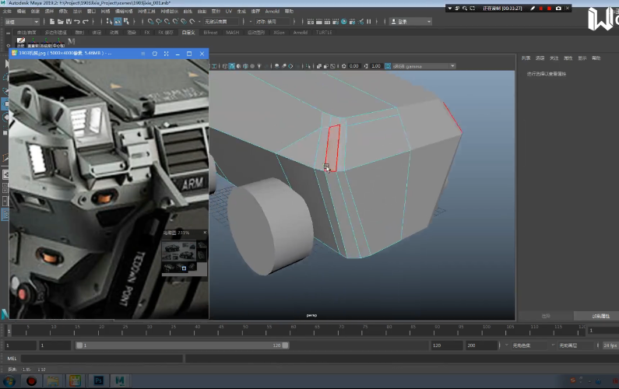The image size is (619, 389).
Task: Toggle MEL script language label
Action: pyautogui.click(x=12, y=359)
